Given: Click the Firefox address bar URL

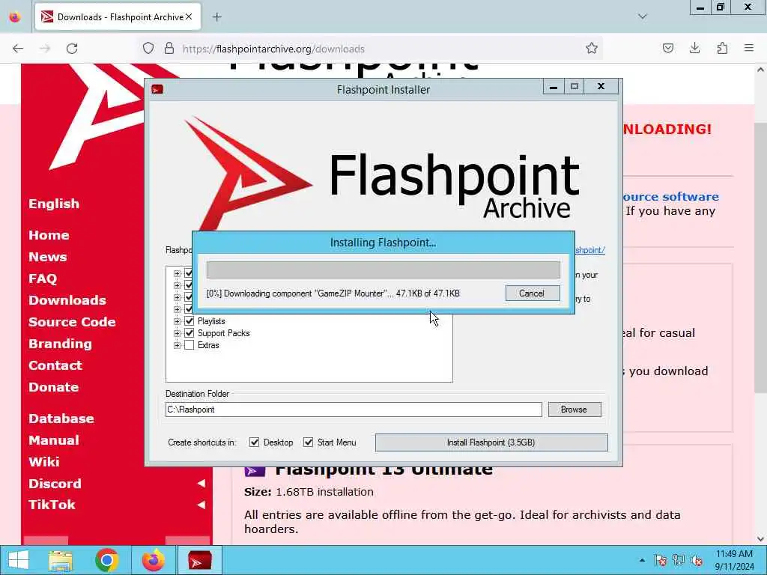Looking at the screenshot, I should click(273, 49).
